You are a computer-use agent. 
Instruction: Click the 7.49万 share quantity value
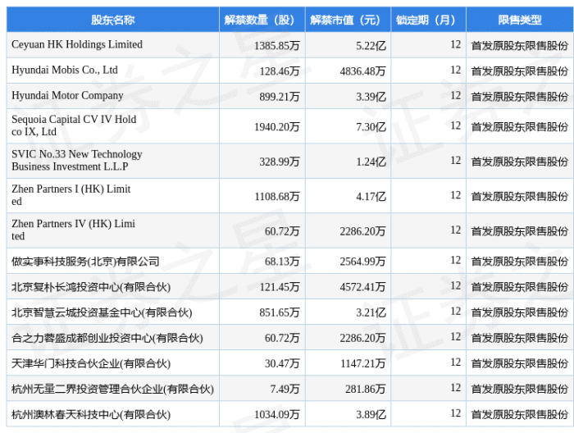(x=285, y=389)
